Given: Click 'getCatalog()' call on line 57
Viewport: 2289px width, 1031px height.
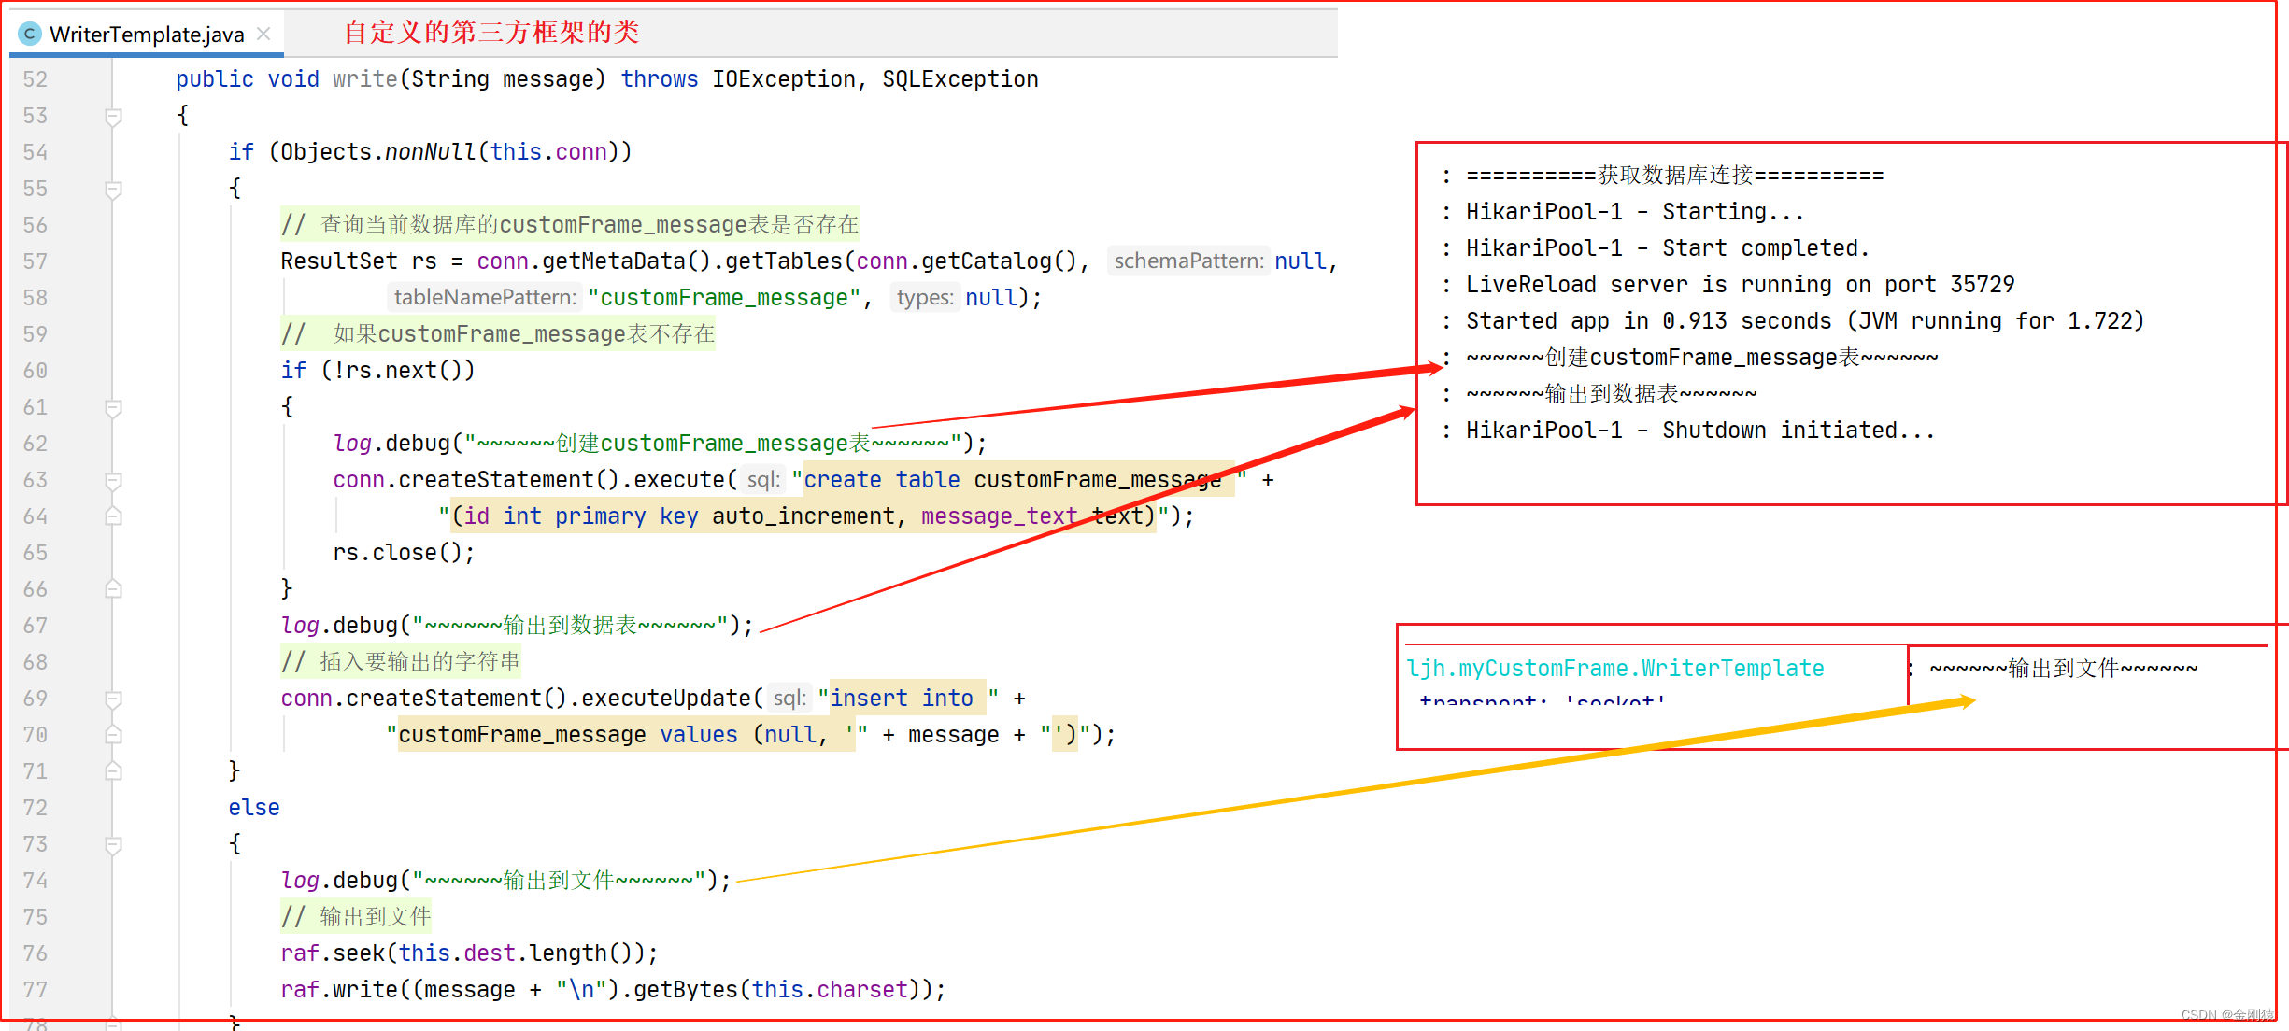Looking at the screenshot, I should [x=999, y=261].
